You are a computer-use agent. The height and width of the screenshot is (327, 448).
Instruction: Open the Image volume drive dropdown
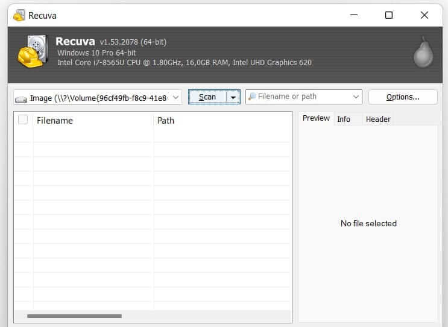coord(98,98)
